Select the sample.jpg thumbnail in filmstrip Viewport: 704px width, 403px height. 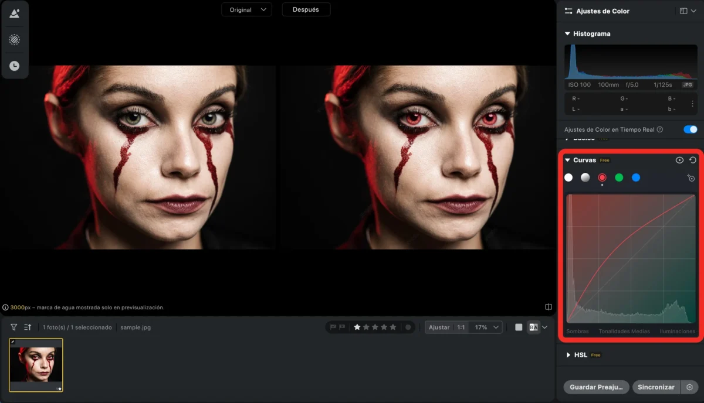click(36, 364)
